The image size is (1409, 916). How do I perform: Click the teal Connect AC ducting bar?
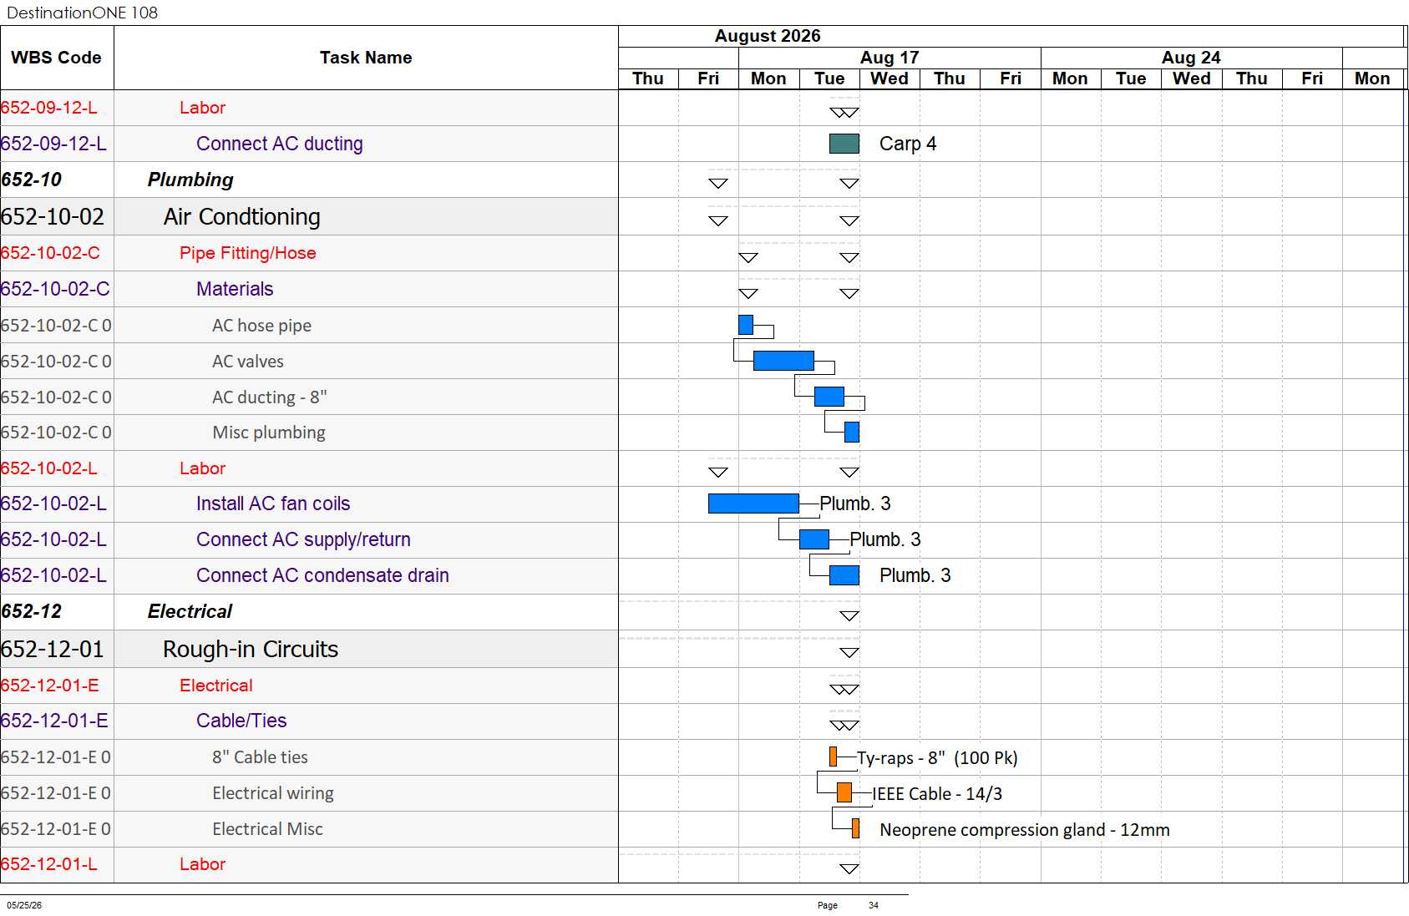pyautogui.click(x=844, y=144)
